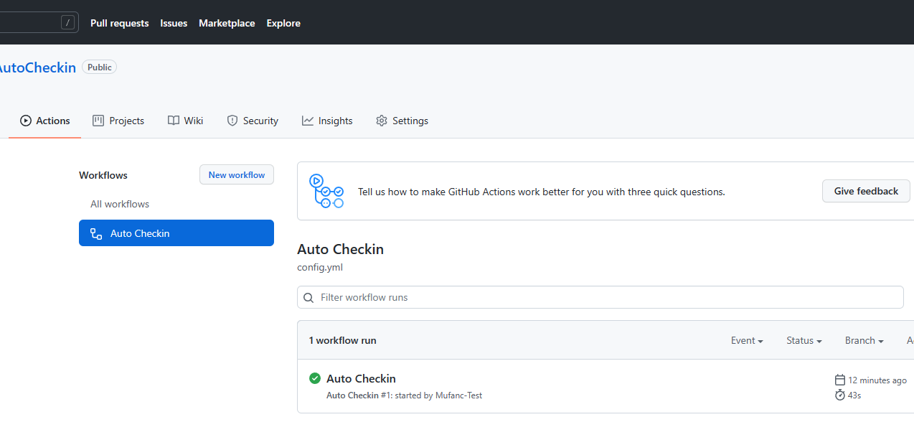
Task: Open the Security tab
Action: 253,121
